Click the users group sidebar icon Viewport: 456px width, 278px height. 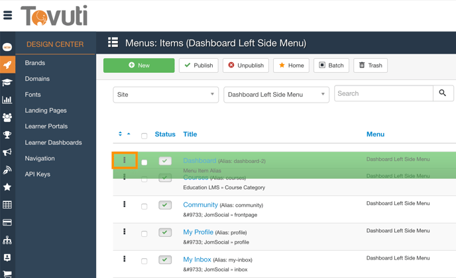coord(7,117)
